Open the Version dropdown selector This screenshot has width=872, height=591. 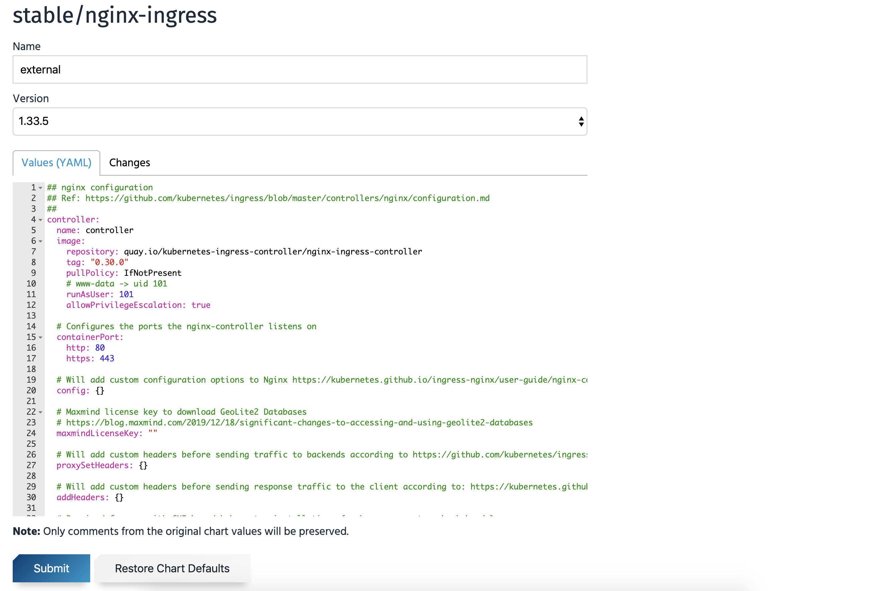299,121
